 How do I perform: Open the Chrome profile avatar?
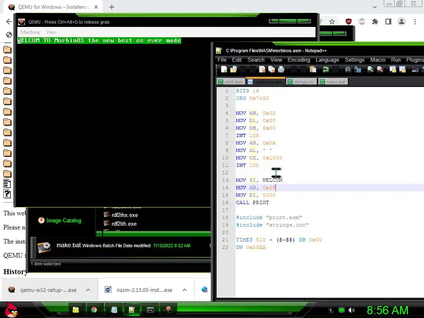(x=402, y=22)
